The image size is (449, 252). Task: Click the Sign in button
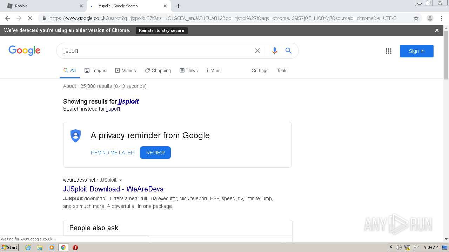coord(416,51)
